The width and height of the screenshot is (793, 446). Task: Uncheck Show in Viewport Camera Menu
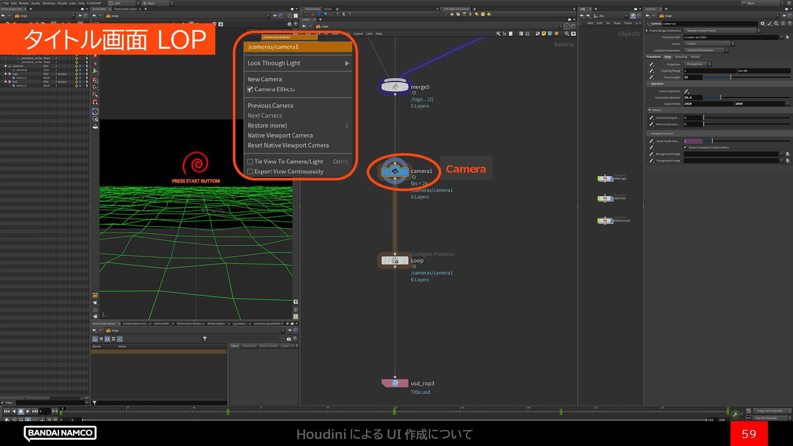686,147
